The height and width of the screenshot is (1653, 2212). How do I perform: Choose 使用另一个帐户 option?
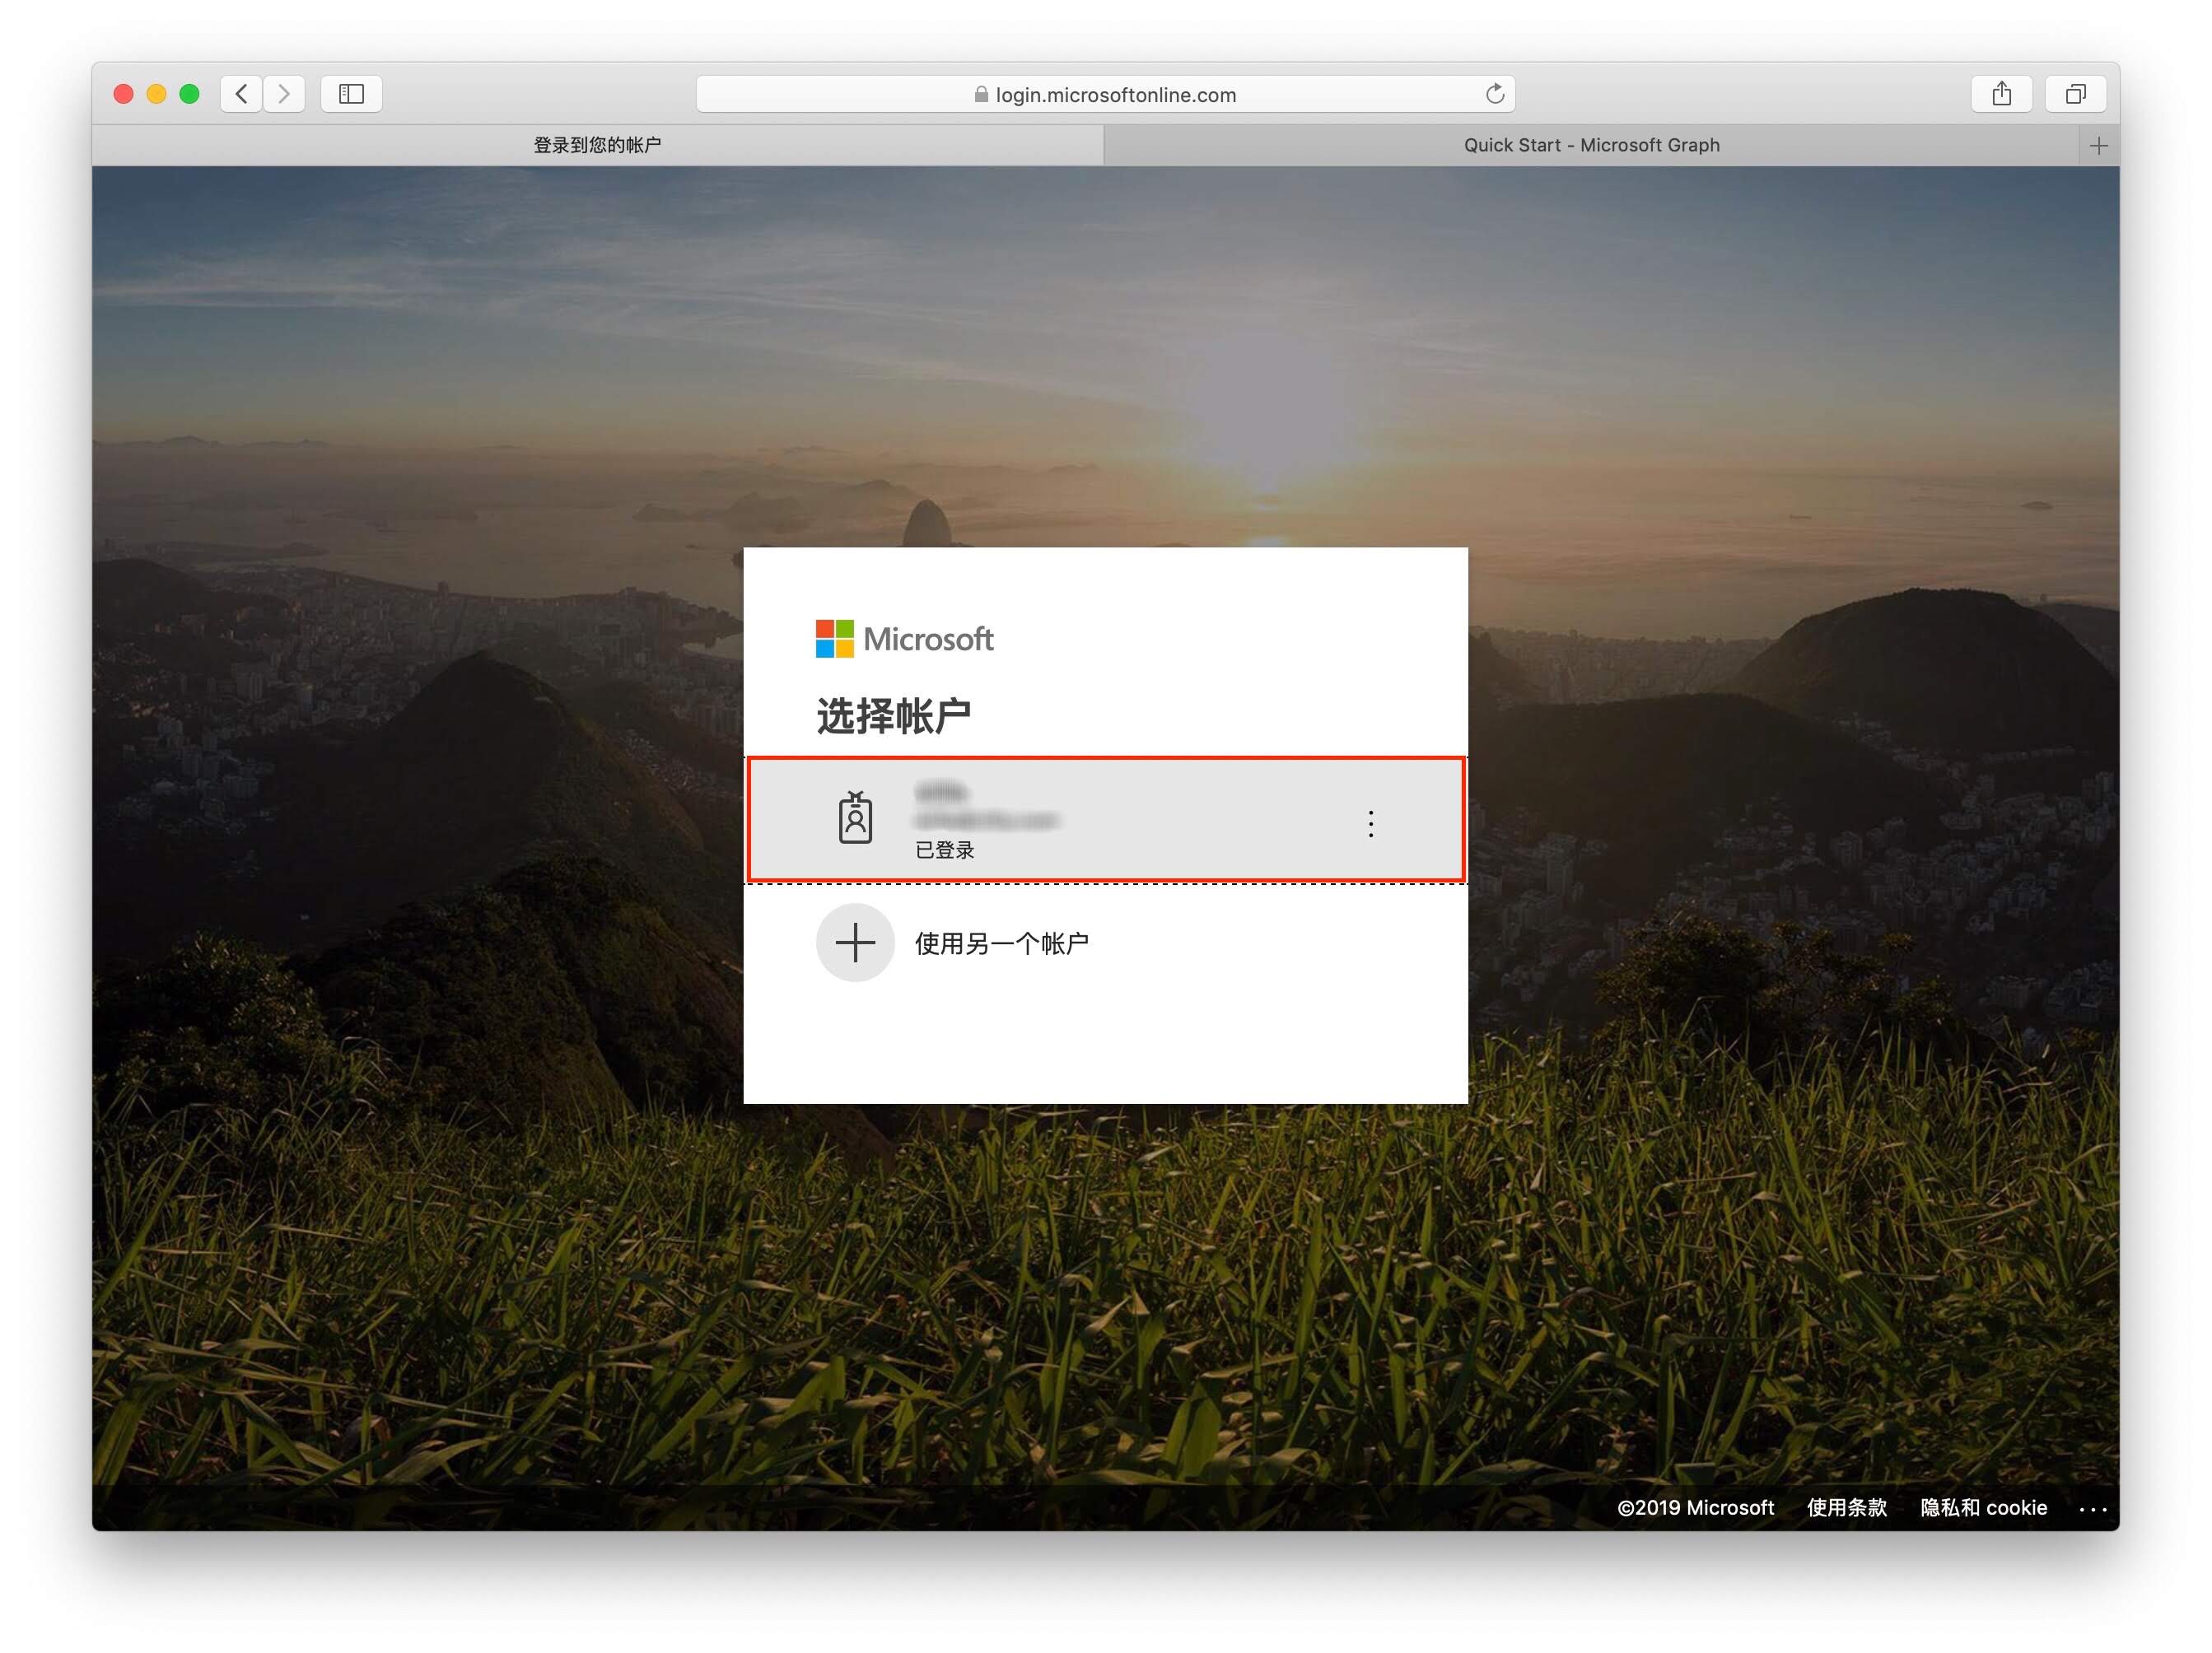pyautogui.click(x=1001, y=943)
